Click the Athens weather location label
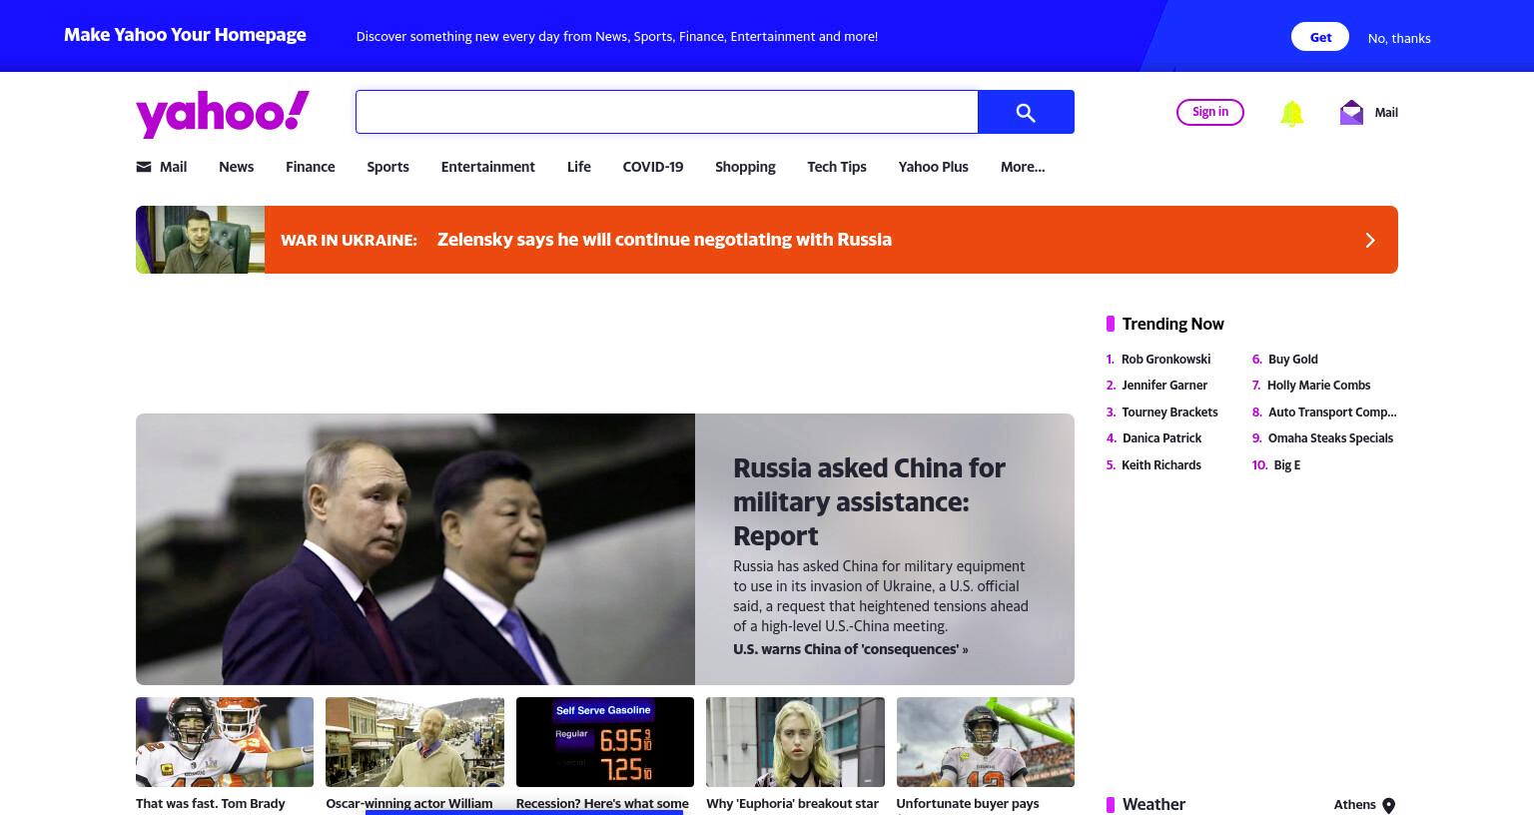This screenshot has height=815, width=1534. pos(1354,805)
